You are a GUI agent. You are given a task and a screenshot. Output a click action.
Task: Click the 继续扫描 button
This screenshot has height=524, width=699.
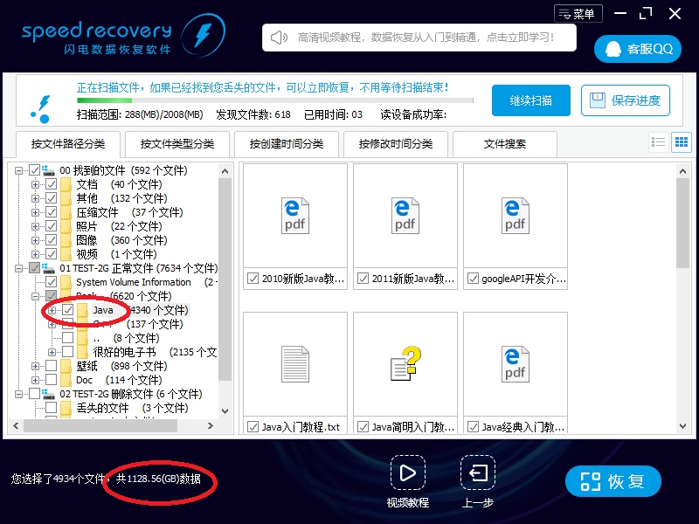click(530, 100)
